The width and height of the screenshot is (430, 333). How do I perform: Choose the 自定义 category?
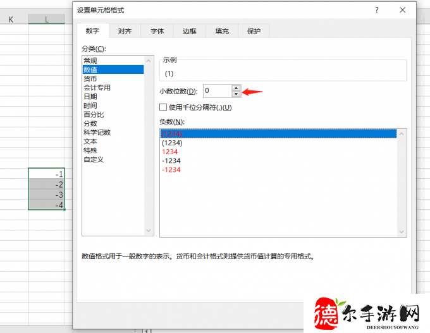pyautogui.click(x=113, y=159)
